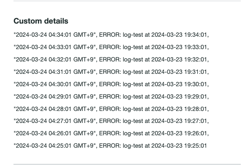Click the quoted timestamp "2024-03-24 04:27:01 GMT+9"
This screenshot has width=252, height=167.
point(55,121)
